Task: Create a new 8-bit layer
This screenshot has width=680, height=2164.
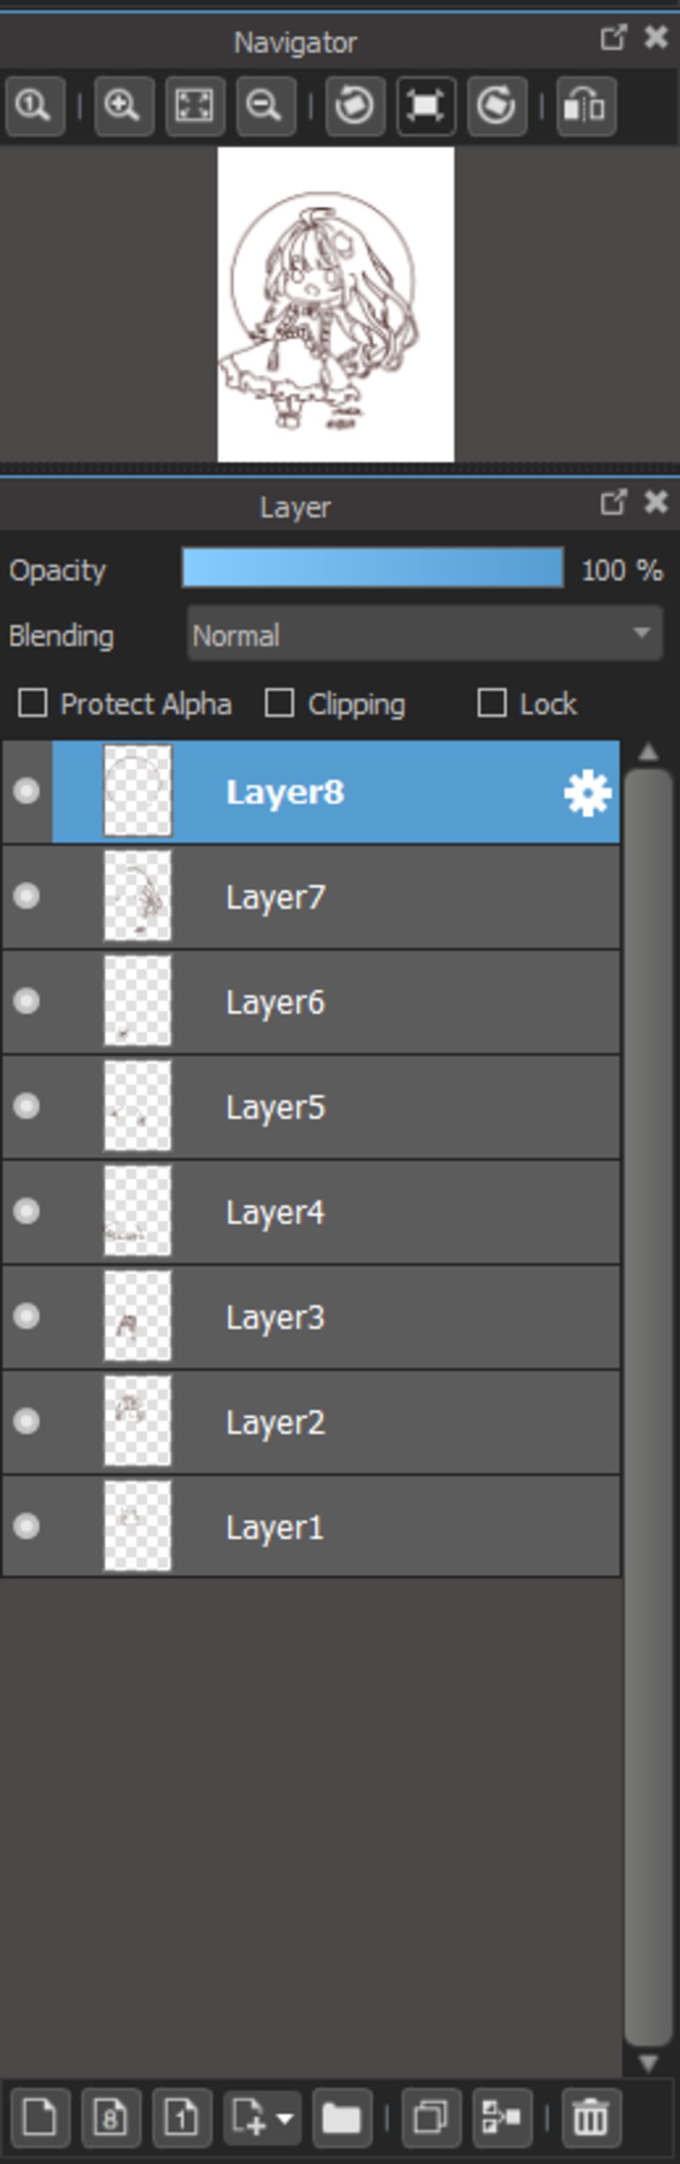Action: click(111, 2118)
